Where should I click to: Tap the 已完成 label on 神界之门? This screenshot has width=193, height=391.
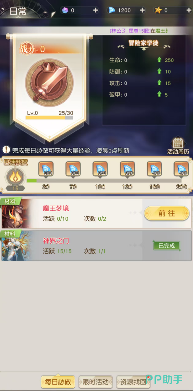coord(167,246)
